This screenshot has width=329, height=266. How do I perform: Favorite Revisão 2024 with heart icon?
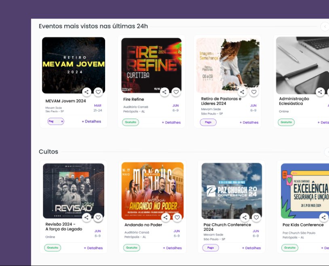(x=98, y=218)
